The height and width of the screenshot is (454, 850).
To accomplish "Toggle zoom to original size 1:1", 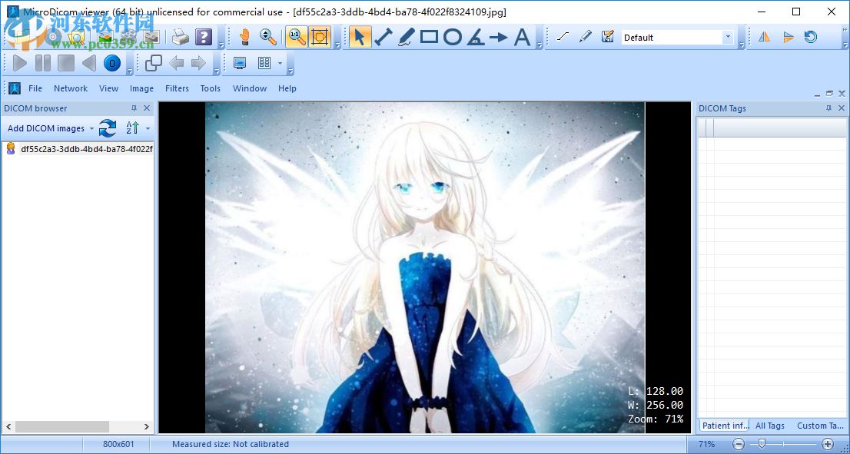I will click(x=296, y=36).
